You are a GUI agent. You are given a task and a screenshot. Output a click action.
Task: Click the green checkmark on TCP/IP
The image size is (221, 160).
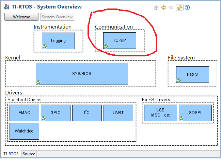point(106,46)
